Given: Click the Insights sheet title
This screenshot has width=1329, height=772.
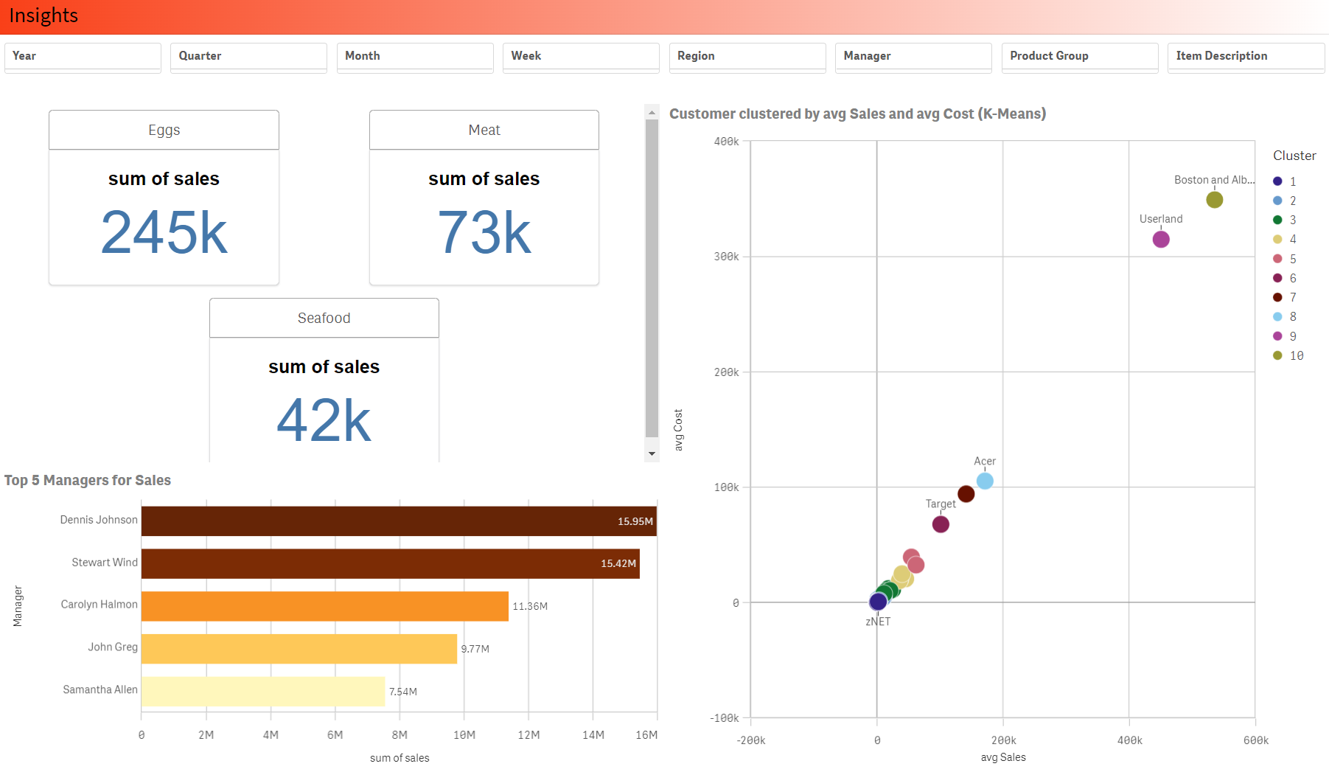Looking at the screenshot, I should 43,15.
